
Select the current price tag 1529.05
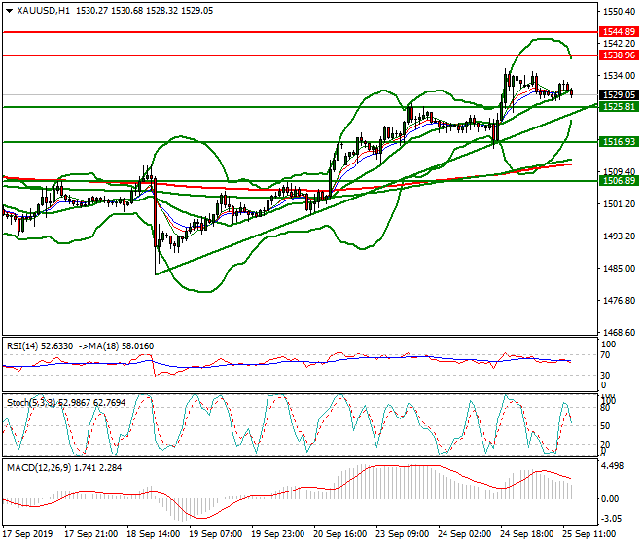click(x=619, y=95)
